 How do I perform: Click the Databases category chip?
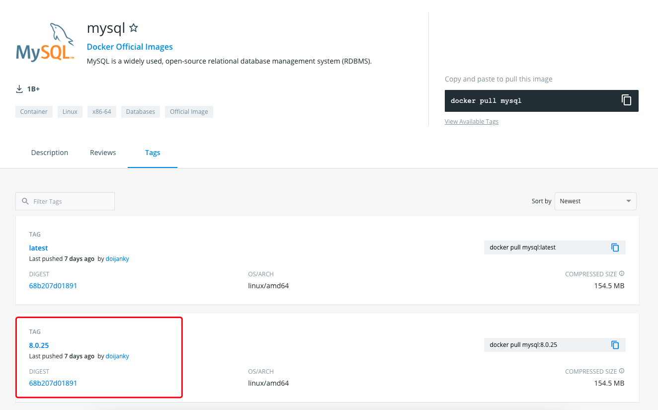141,112
